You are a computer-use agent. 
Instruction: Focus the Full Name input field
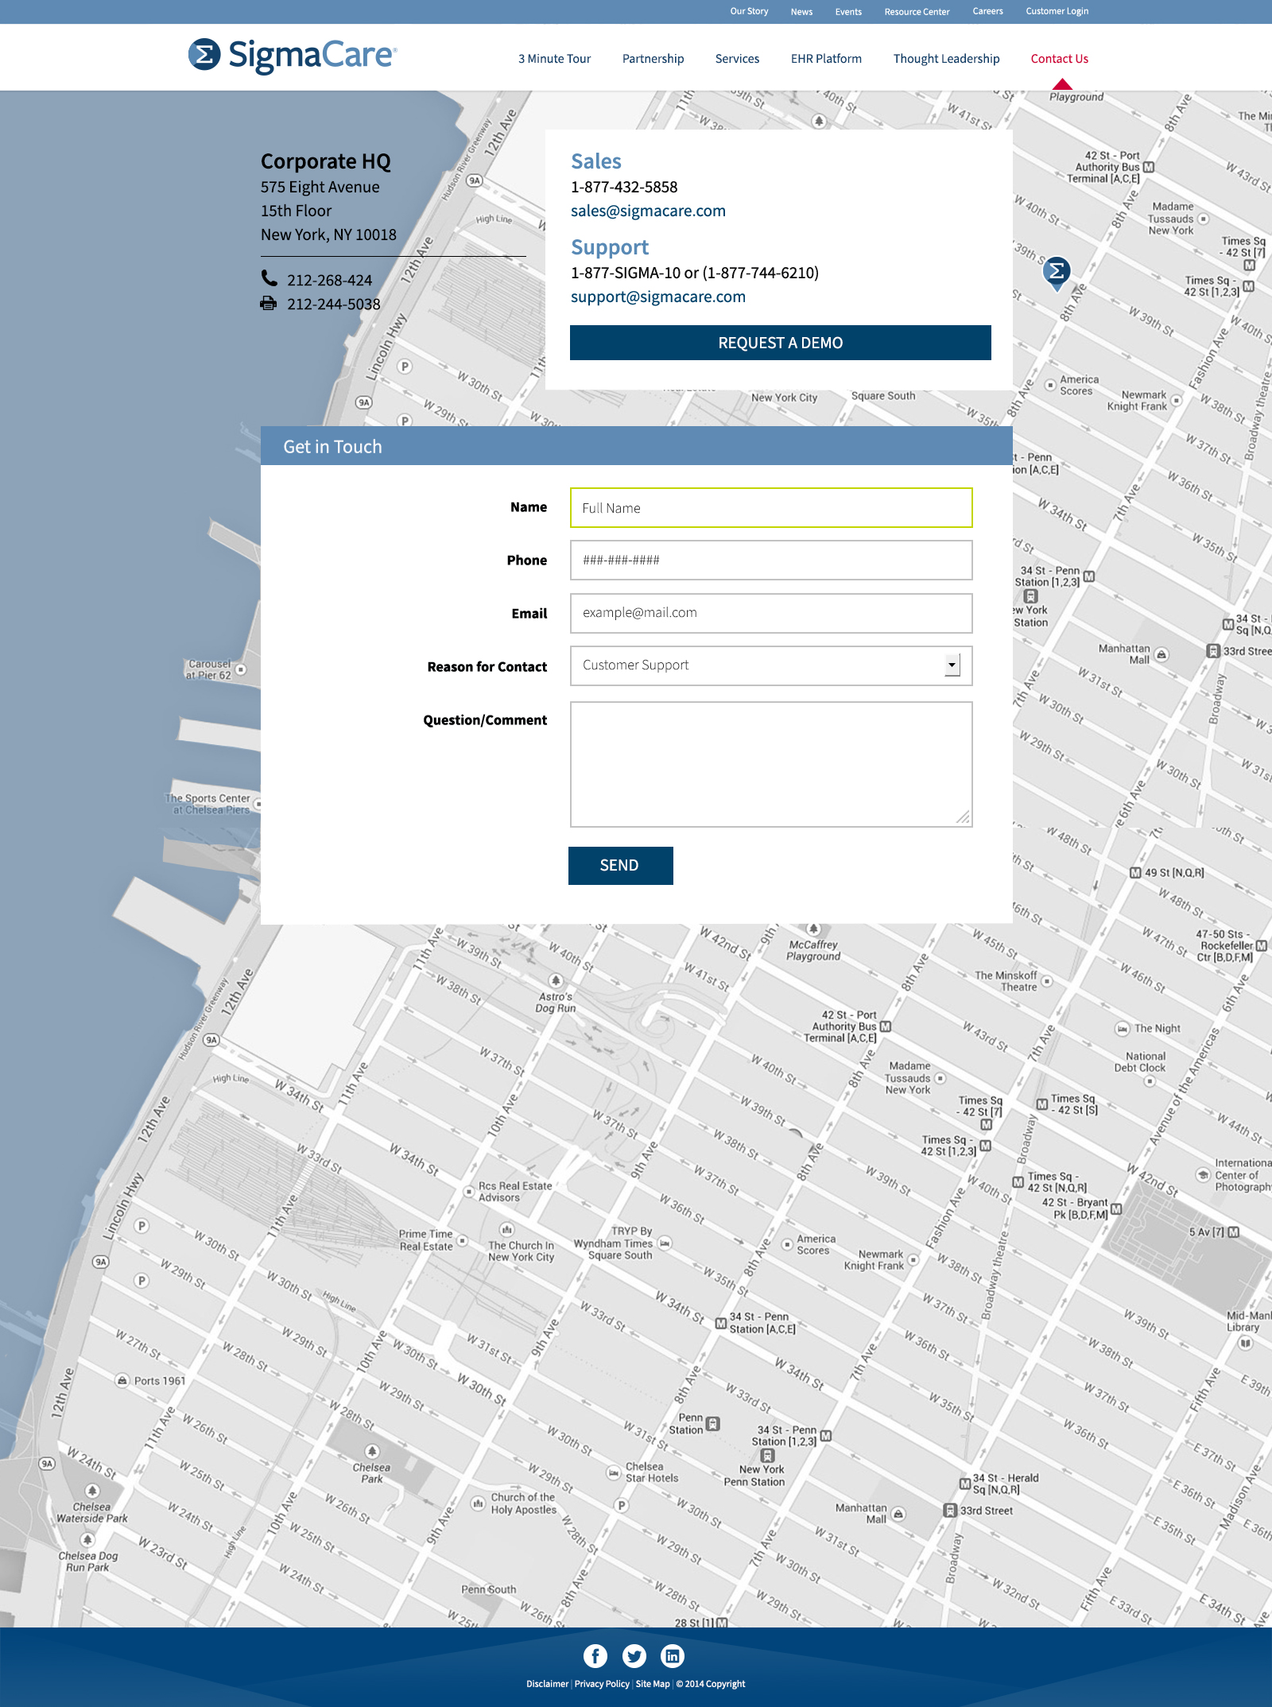coord(770,508)
